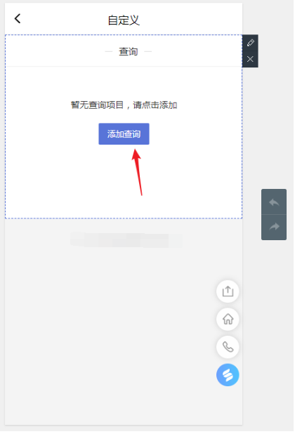Viewport: 295px width, 434px height.
Task: Click the 添加查询 button
Action: coord(124,134)
